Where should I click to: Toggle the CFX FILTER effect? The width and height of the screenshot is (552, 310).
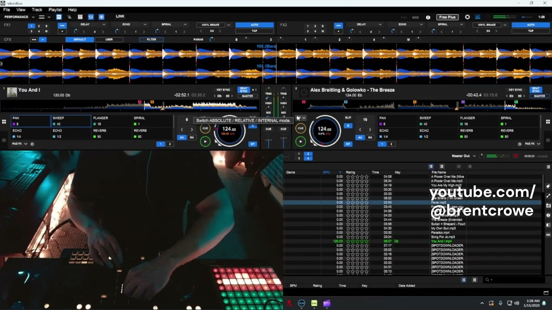pos(151,40)
